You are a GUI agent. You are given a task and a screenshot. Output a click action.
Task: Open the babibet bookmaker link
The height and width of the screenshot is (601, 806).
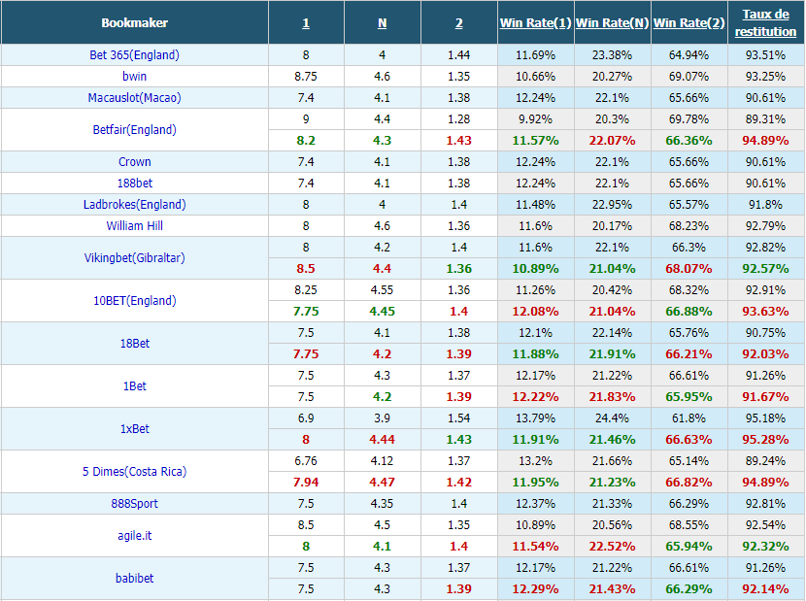(135, 578)
